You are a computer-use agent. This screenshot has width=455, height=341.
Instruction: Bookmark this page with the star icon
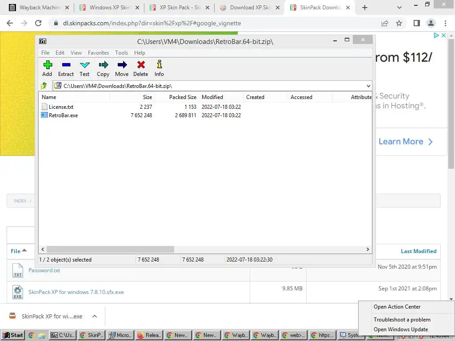[x=399, y=23]
